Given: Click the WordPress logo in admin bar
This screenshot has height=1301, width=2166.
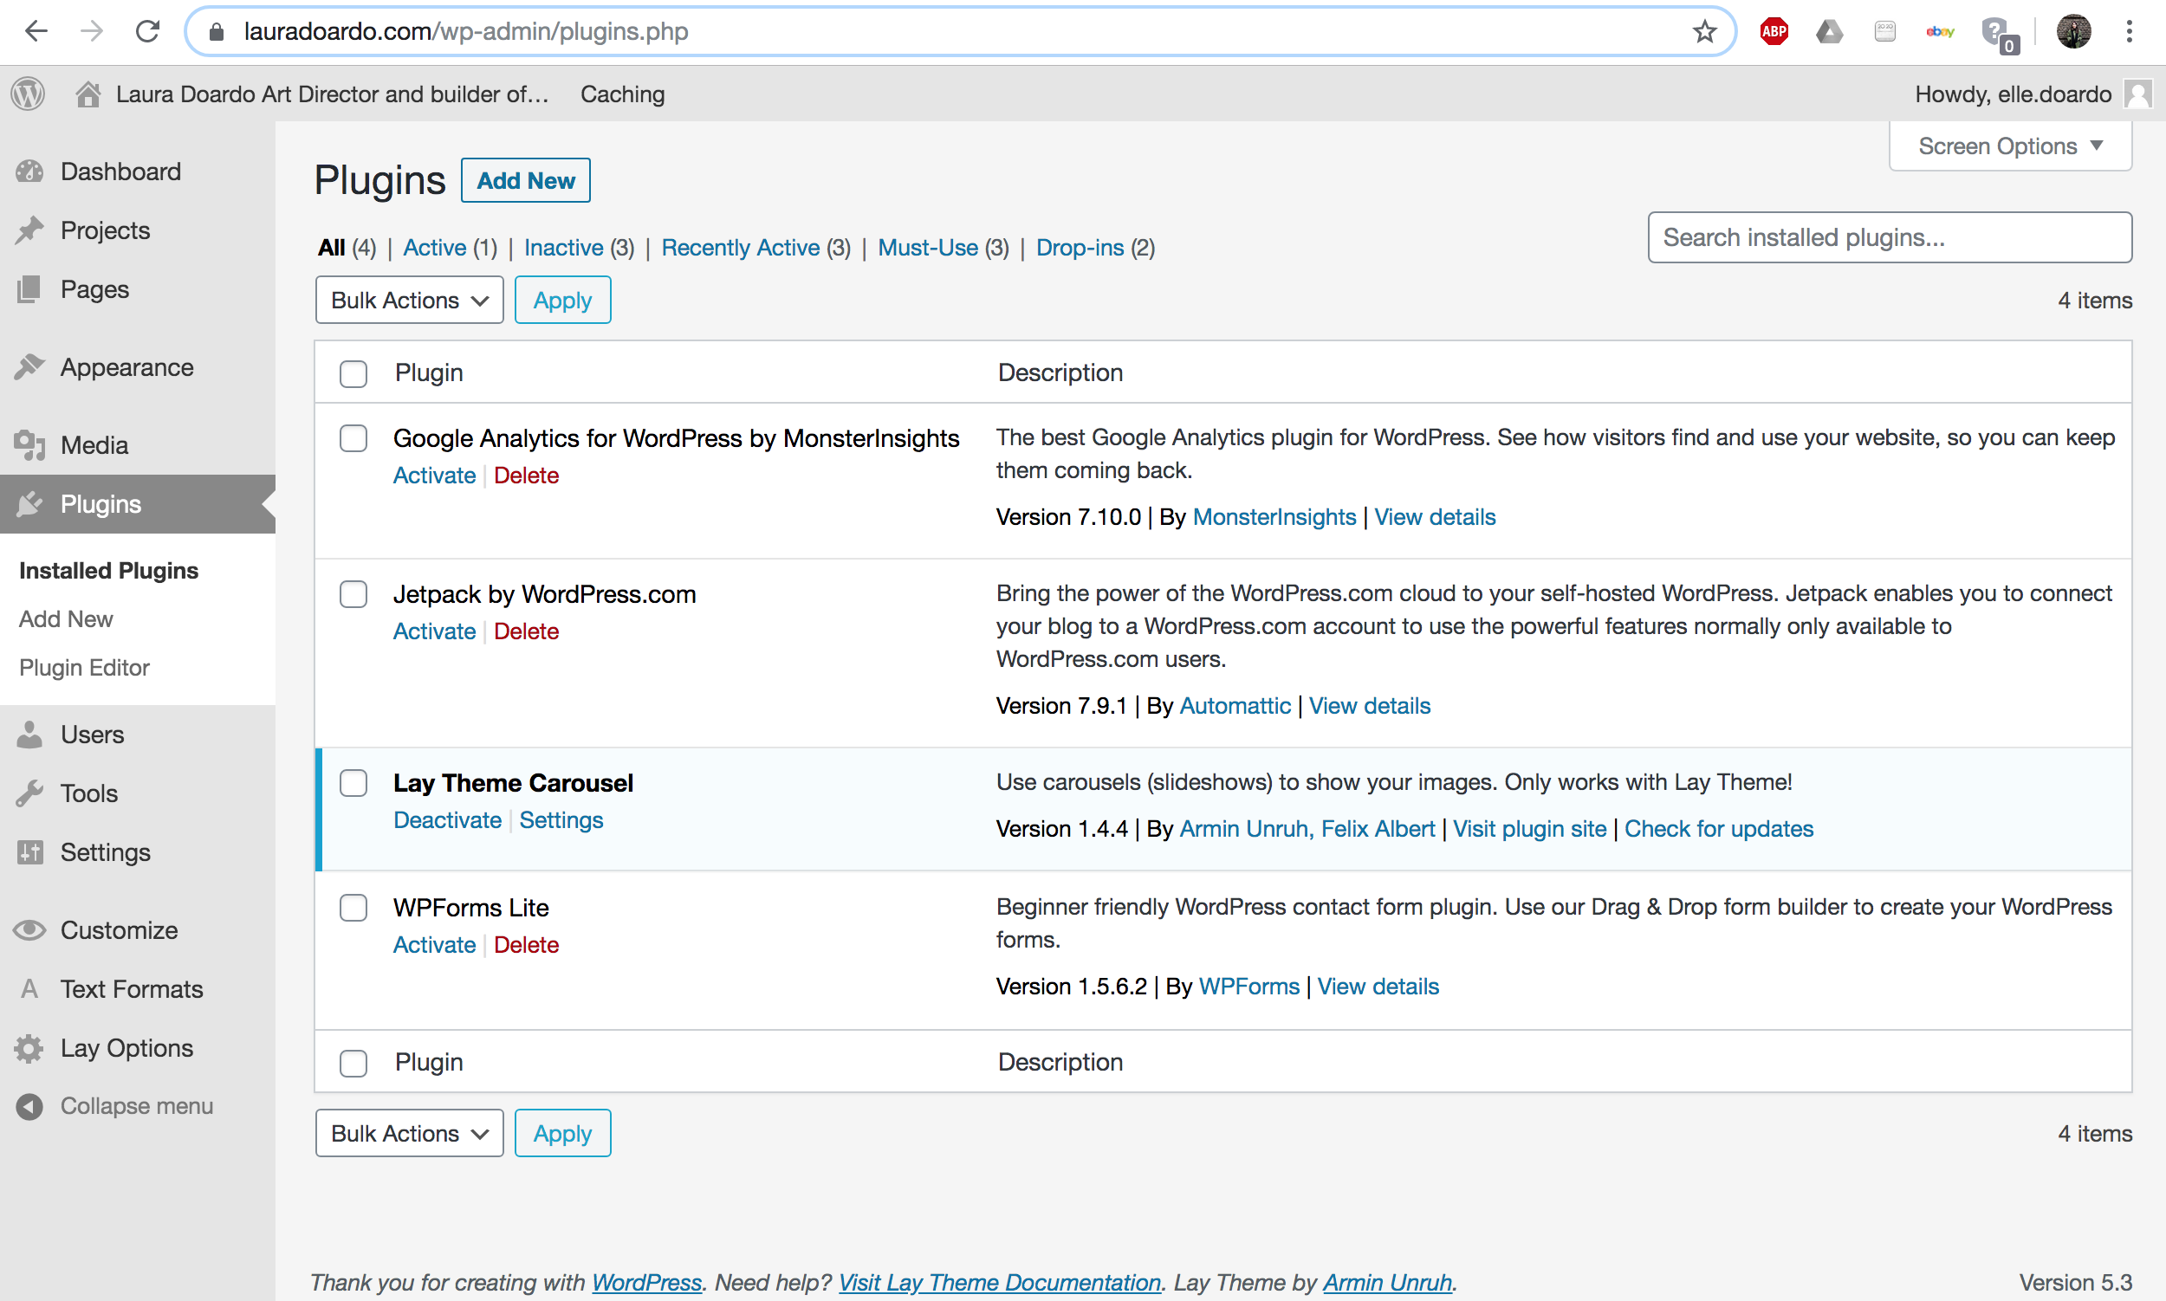Looking at the screenshot, I should tap(28, 94).
